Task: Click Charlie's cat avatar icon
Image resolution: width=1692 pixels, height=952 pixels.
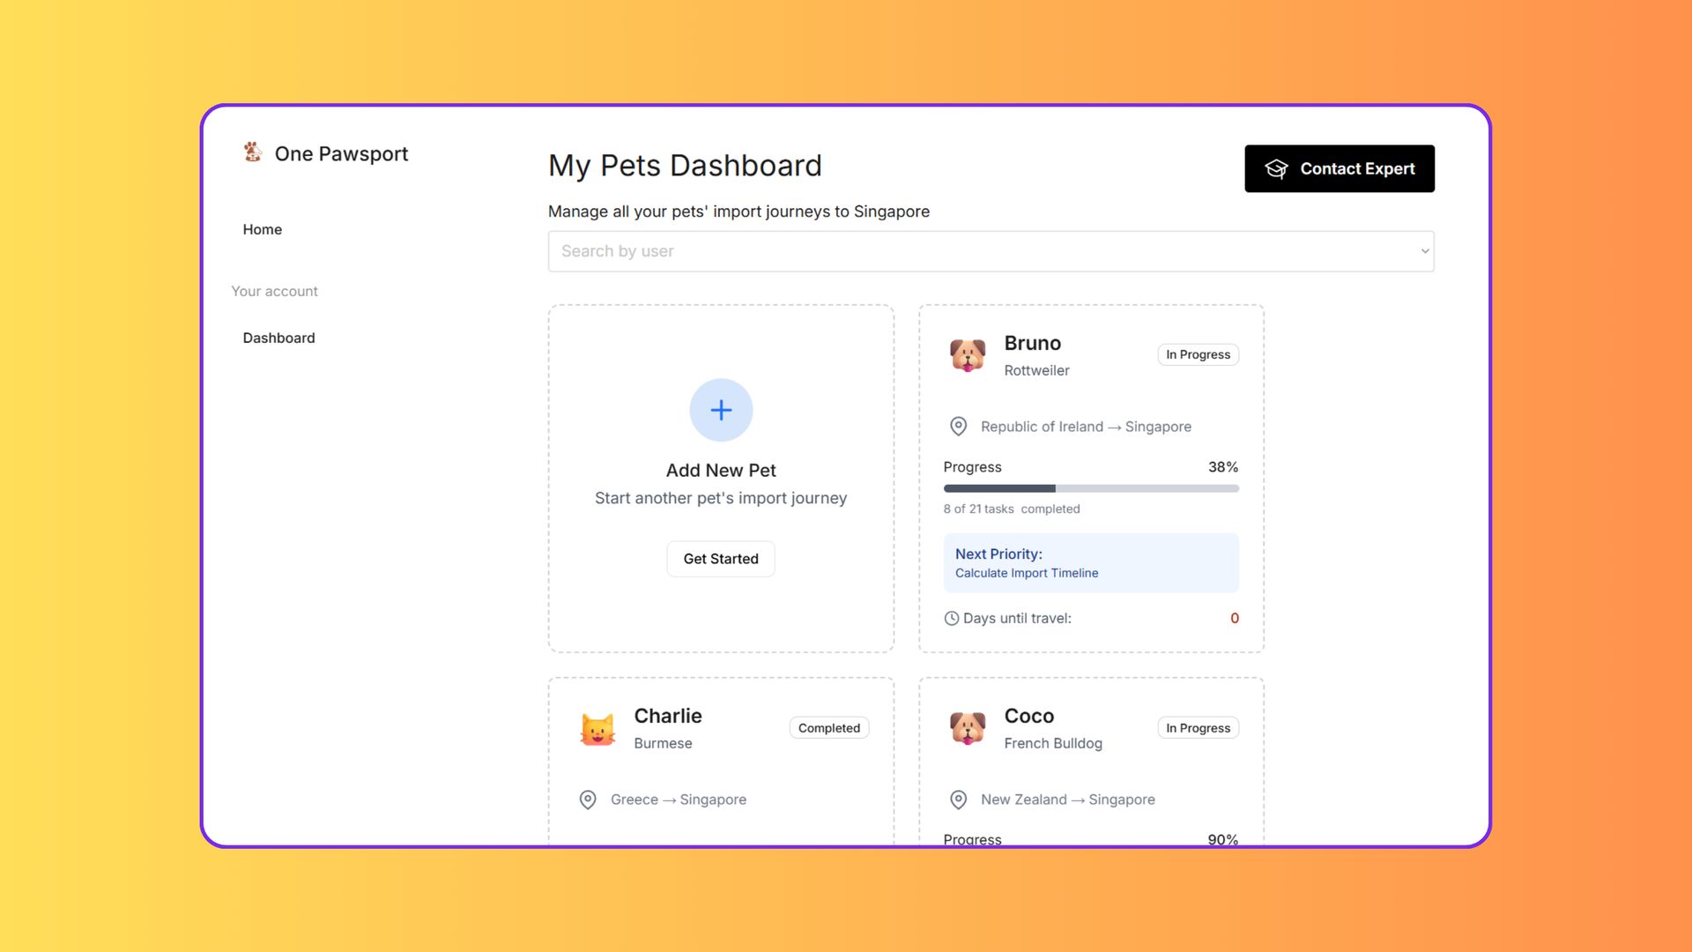Action: click(x=597, y=729)
